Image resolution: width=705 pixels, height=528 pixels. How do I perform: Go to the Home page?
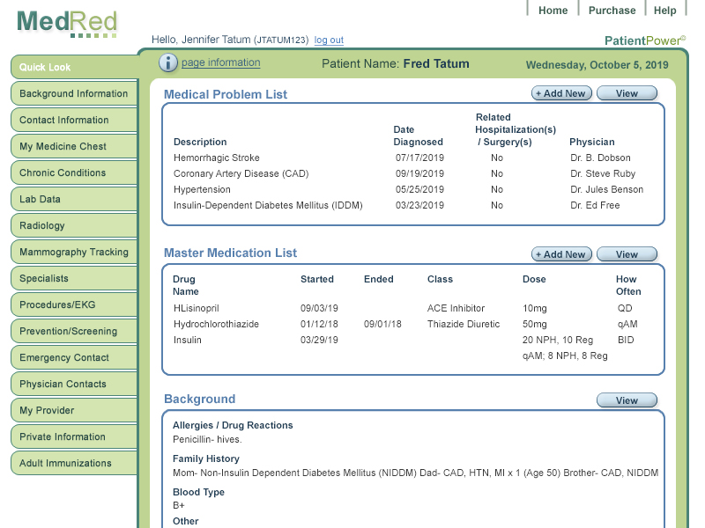(553, 11)
